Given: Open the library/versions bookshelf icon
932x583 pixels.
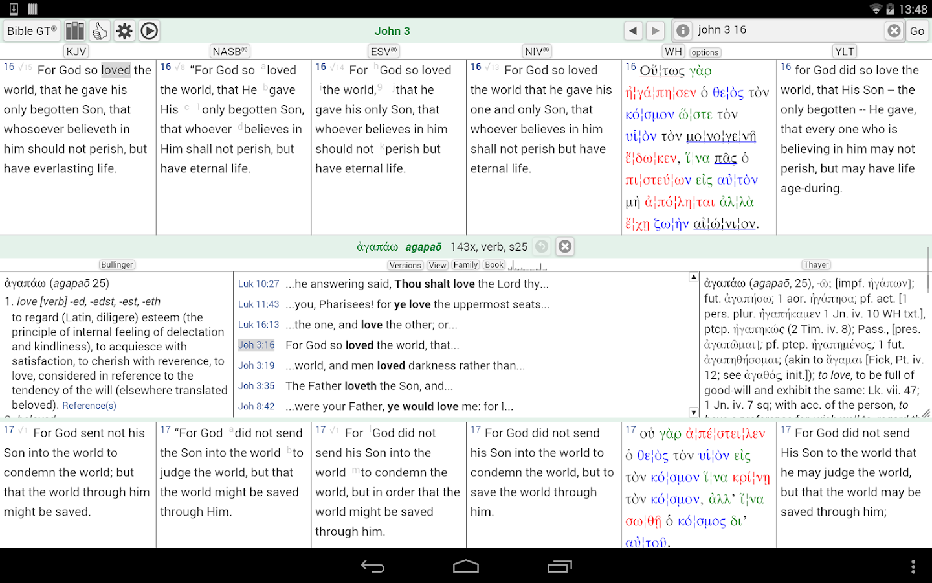Looking at the screenshot, I should point(74,30).
